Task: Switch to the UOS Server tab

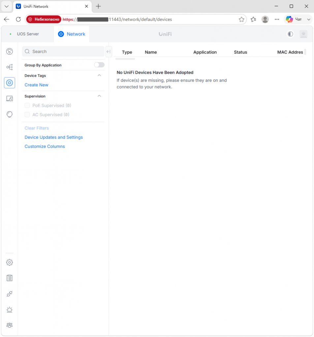Action: [28, 34]
